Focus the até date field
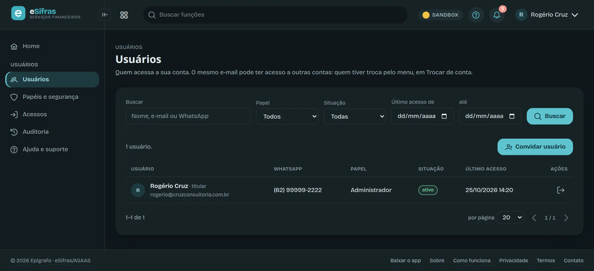Screen dimensions: 594x271 [490, 116]
